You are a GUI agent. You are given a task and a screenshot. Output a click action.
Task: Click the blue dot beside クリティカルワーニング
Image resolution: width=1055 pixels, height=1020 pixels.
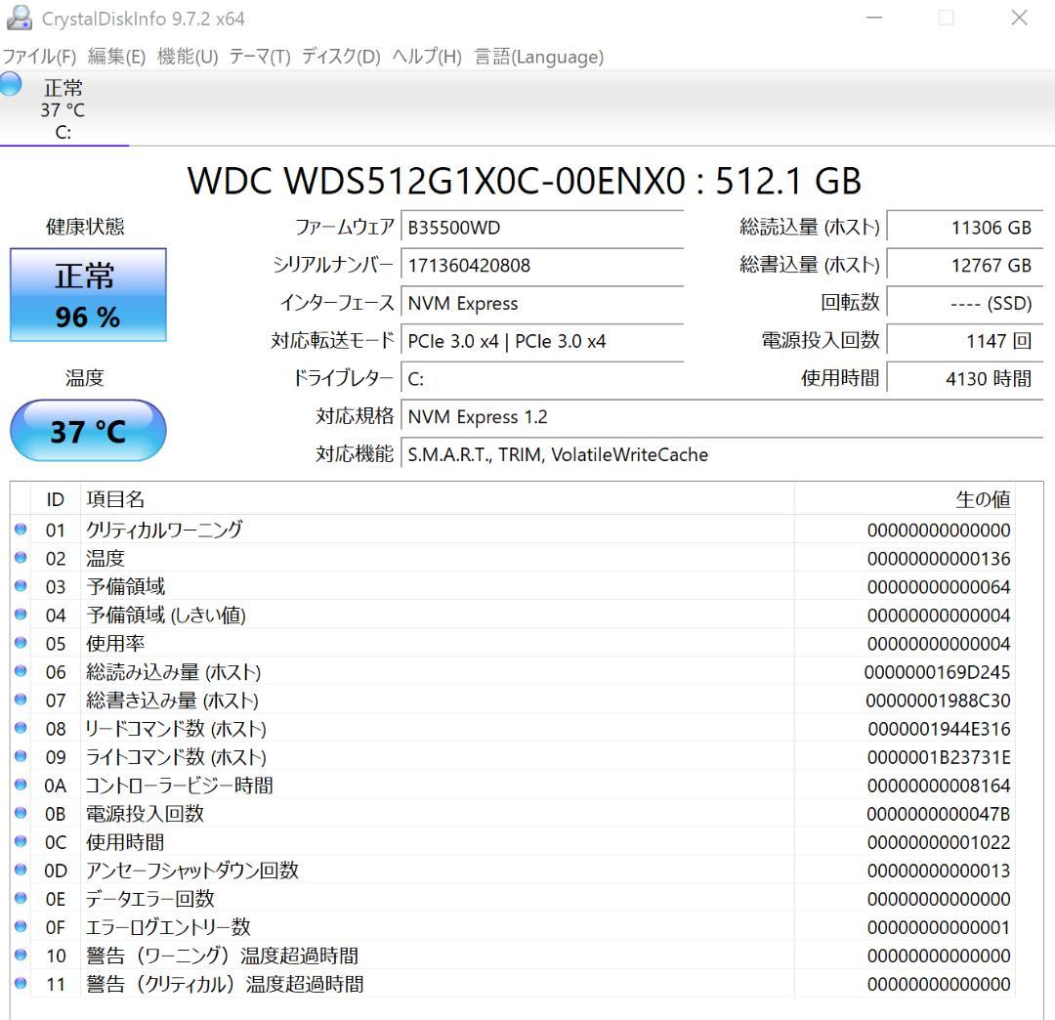[21, 530]
